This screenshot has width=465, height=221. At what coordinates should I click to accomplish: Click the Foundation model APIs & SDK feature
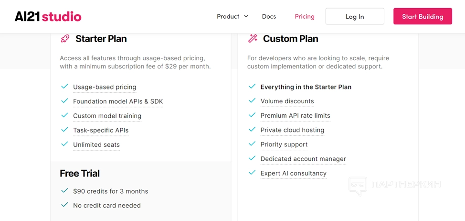[x=118, y=101]
